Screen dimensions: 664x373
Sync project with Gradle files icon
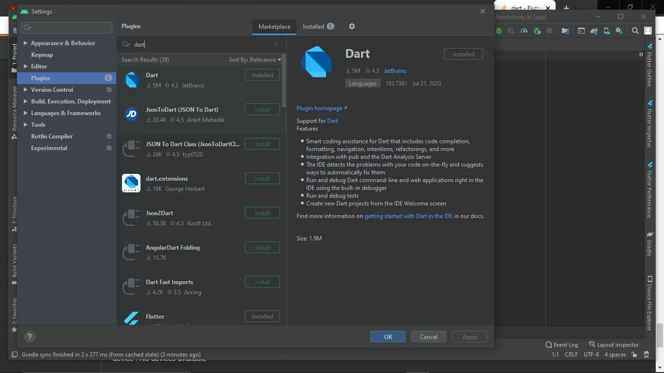594,31
